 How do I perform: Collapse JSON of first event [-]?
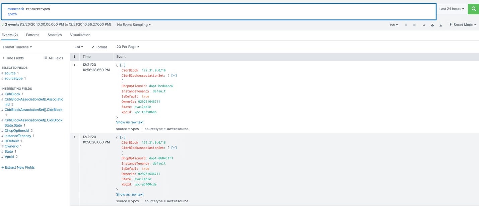(x=123, y=65)
